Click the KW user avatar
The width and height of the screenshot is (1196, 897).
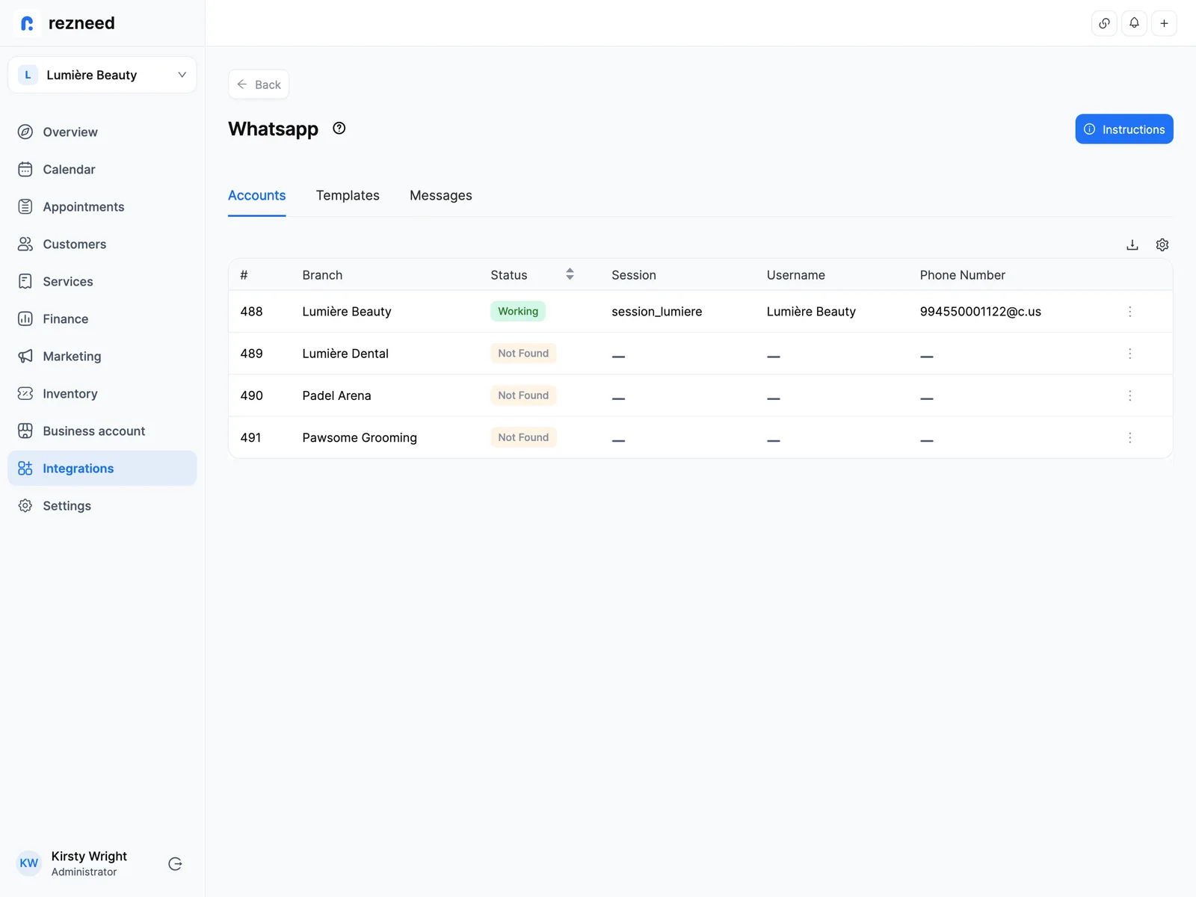28,863
